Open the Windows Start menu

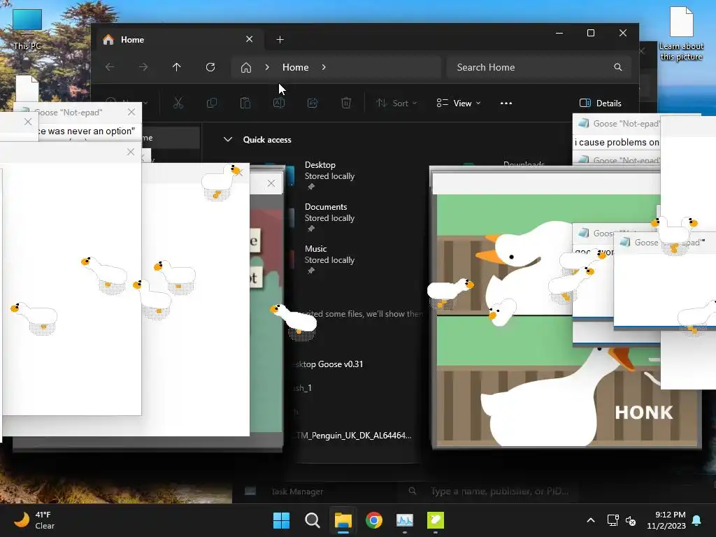[281, 520]
